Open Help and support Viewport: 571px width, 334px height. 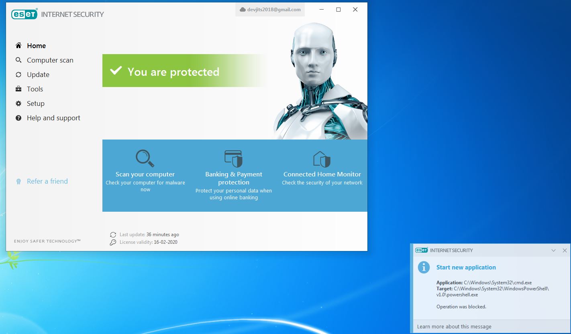click(x=53, y=118)
